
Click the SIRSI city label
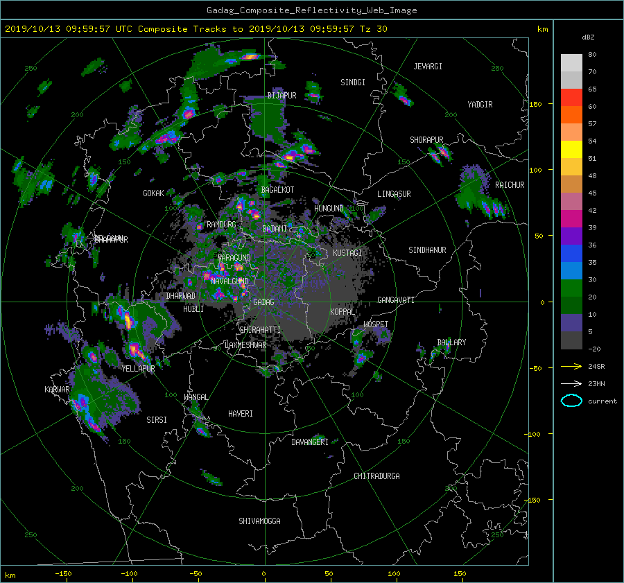[157, 420]
